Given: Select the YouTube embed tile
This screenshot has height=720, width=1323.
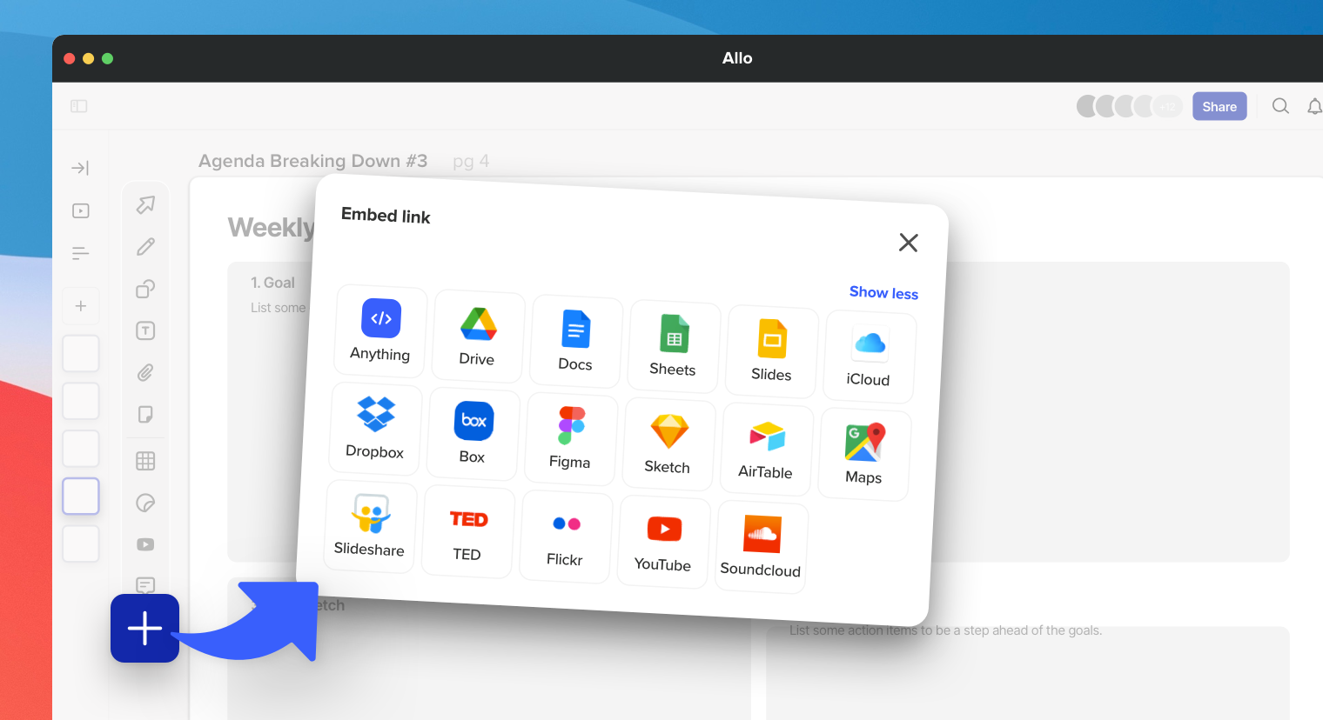Looking at the screenshot, I should tap(664, 542).
